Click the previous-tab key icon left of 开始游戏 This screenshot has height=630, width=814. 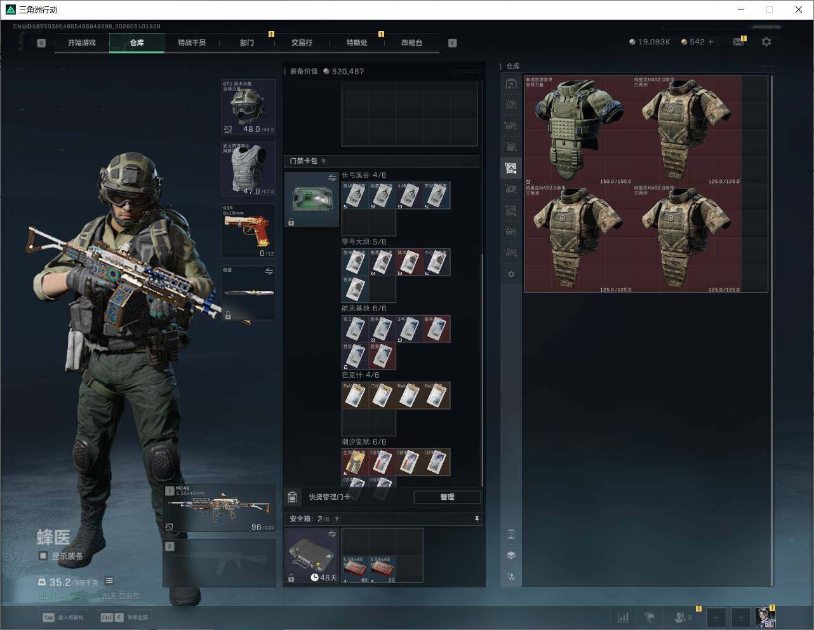(x=41, y=43)
